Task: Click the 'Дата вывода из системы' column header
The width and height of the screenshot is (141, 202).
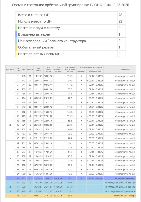Action: tap(58, 69)
